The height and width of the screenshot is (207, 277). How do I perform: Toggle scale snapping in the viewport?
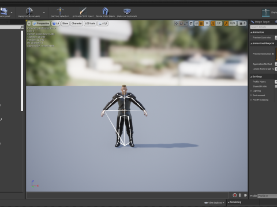pyautogui.click(x=226, y=24)
